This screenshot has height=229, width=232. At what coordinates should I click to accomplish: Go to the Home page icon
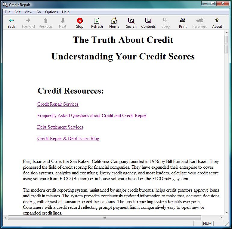[x=114, y=21]
